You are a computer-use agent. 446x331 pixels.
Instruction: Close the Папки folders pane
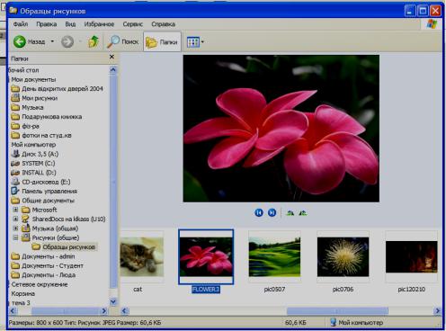[x=111, y=57]
